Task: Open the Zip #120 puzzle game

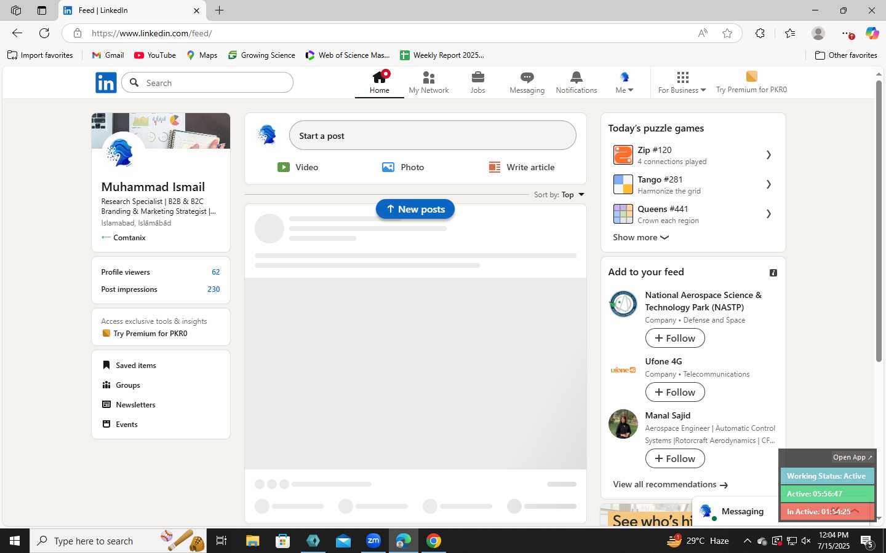Action: [x=693, y=155]
